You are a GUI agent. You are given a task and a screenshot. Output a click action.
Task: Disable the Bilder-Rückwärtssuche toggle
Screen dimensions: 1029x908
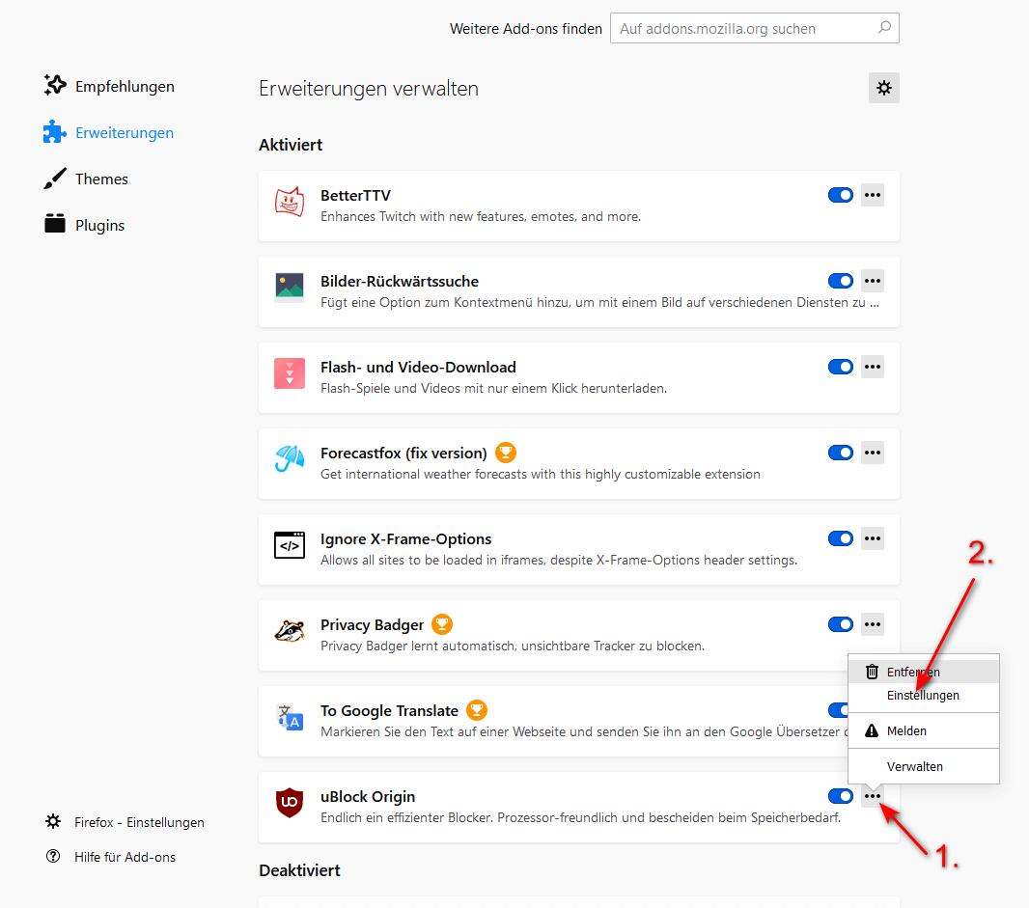pos(841,281)
